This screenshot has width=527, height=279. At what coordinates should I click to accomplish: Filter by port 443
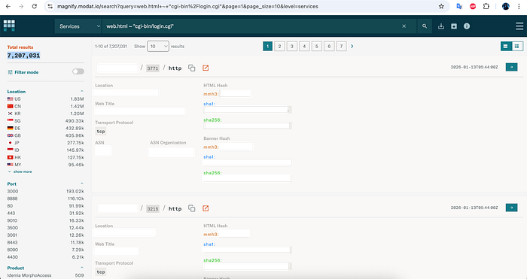45,213
